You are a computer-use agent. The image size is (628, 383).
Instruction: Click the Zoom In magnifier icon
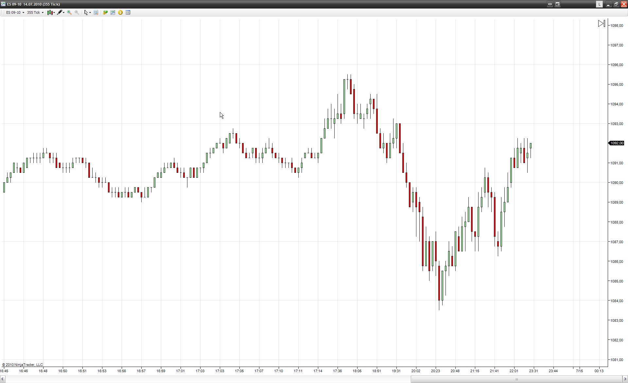pos(69,12)
